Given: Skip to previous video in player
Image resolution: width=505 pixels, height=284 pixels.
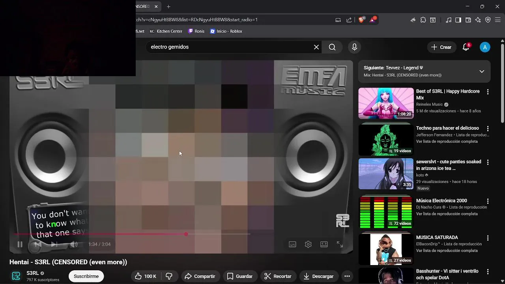Looking at the screenshot, I should [x=37, y=244].
